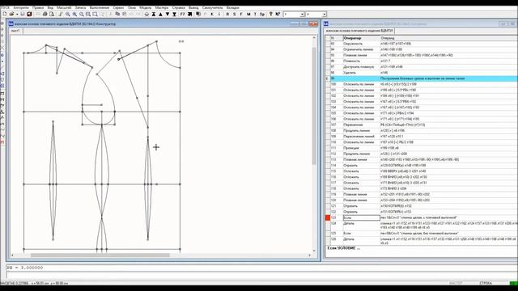The width and height of the screenshot is (518, 291).
Task: Click the M toolbar button
Action: click(x=248, y=15)
